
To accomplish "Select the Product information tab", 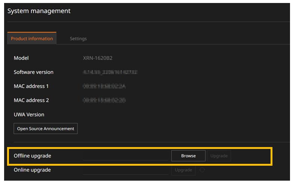I will tap(32, 39).
